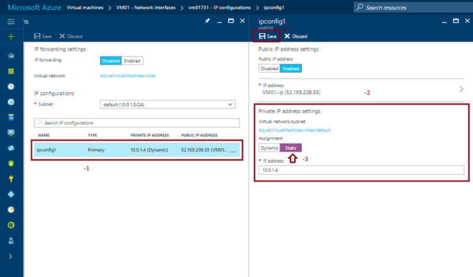Open Security Center green shield icon
Viewport: 473px width, 277px height.
coord(11,164)
